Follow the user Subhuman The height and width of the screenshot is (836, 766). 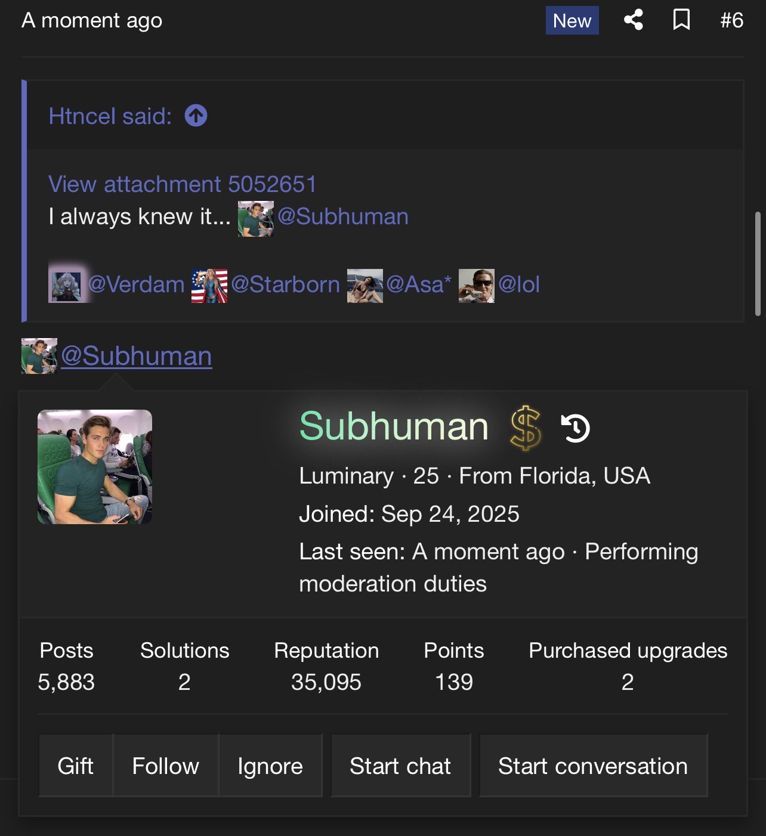point(166,766)
